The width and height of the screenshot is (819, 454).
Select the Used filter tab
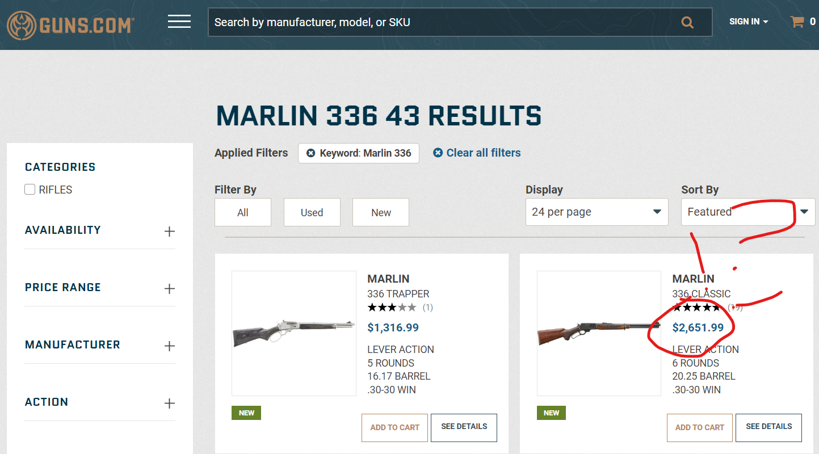click(x=312, y=212)
